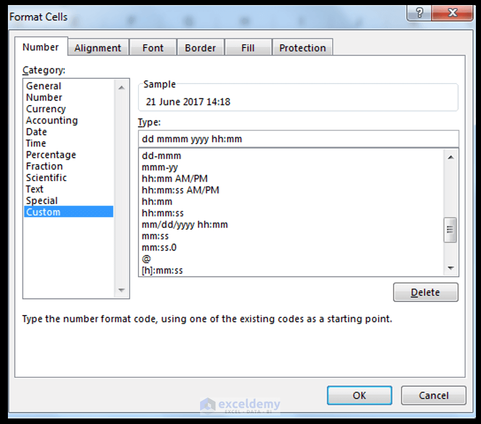481x424 pixels.
Task: Choose the Currency category
Action: [45, 108]
